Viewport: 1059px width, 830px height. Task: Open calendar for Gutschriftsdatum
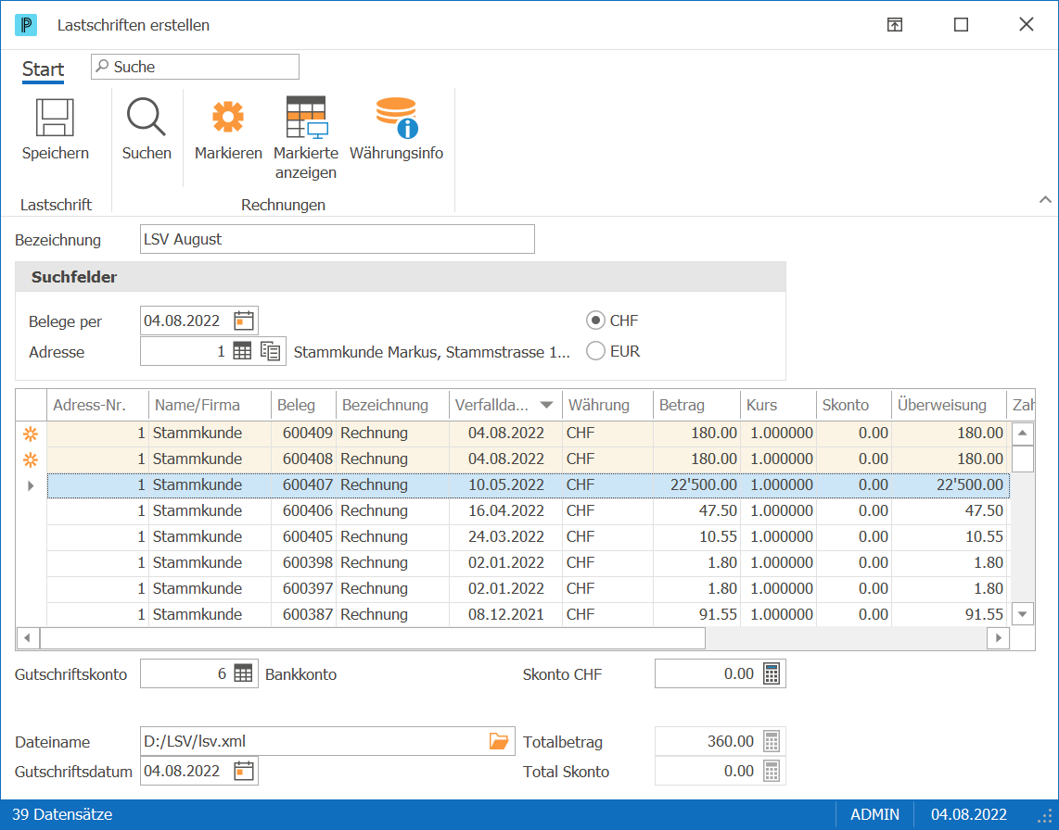click(x=244, y=771)
